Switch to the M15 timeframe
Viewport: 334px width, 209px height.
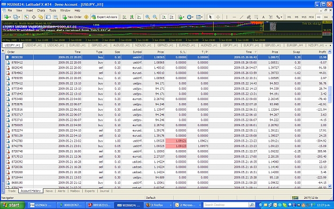(x=304, y=17)
